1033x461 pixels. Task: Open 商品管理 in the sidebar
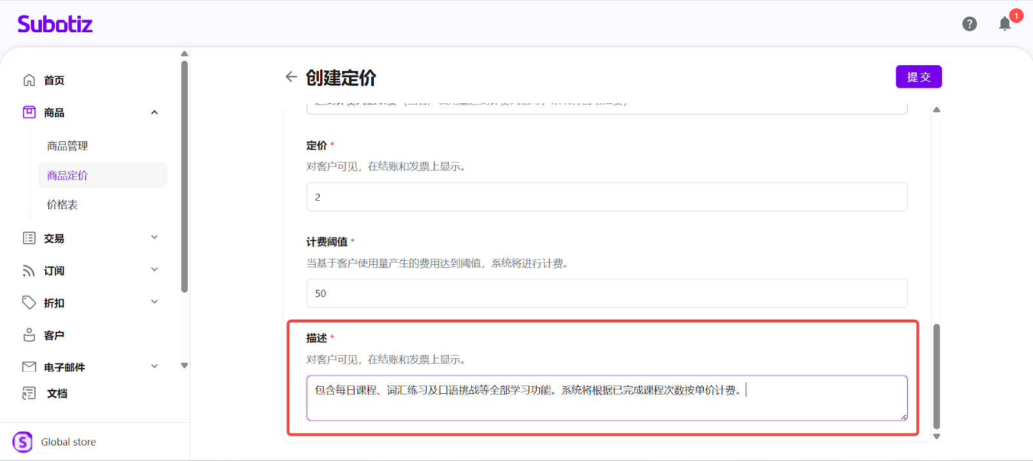point(67,146)
